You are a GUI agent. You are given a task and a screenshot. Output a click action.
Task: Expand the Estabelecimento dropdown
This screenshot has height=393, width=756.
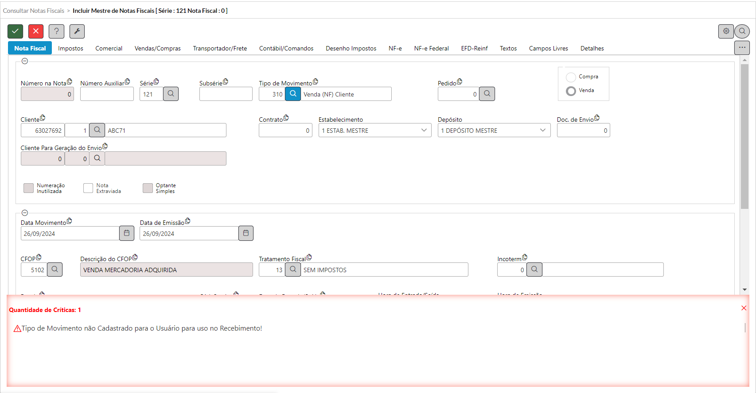pos(424,130)
